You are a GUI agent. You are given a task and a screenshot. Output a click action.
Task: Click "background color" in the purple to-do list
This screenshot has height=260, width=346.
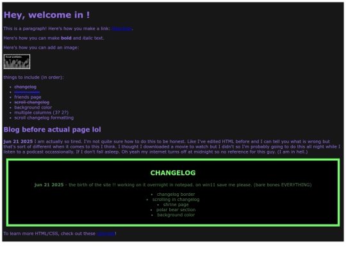pyautogui.click(x=33, y=107)
